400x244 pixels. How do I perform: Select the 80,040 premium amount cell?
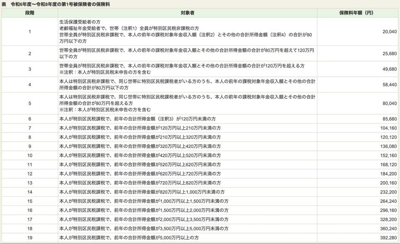tap(389, 103)
